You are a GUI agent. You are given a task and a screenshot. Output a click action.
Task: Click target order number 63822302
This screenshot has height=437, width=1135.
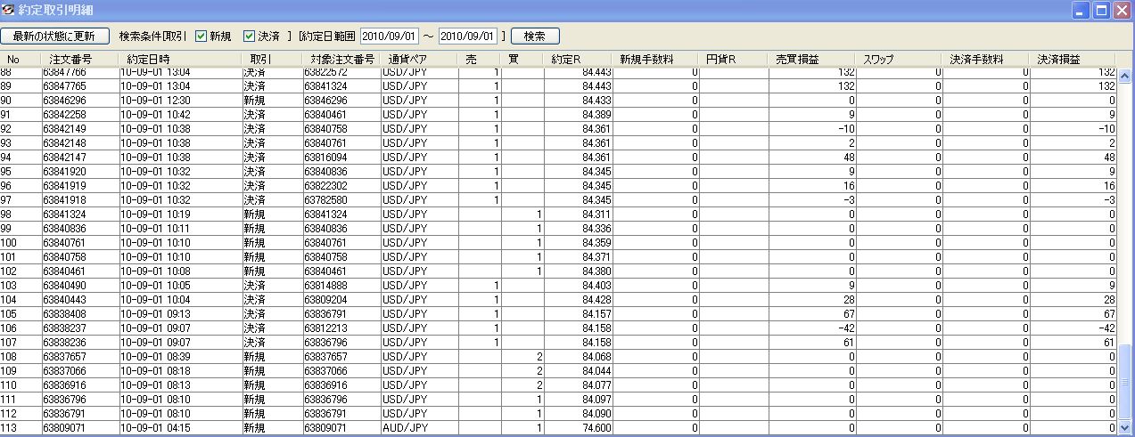(x=325, y=186)
